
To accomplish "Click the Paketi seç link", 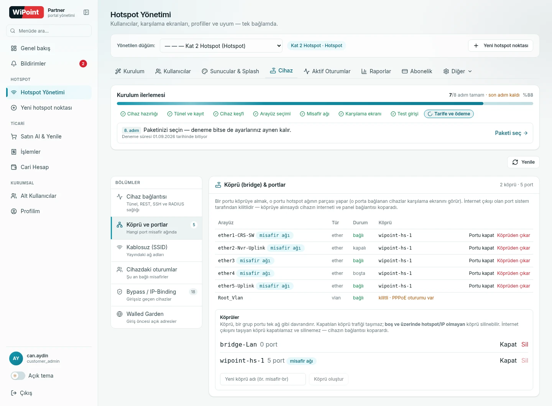I will point(511,133).
